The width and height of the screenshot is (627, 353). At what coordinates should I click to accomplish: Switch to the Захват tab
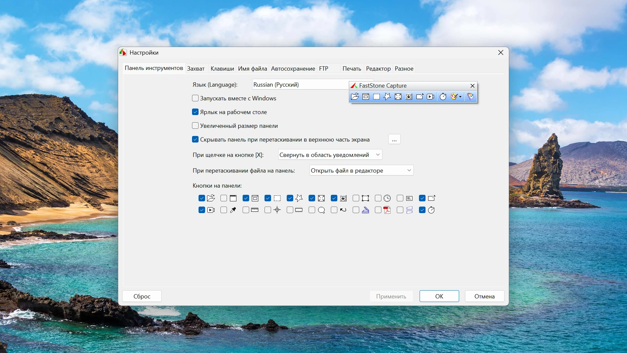pyautogui.click(x=196, y=69)
